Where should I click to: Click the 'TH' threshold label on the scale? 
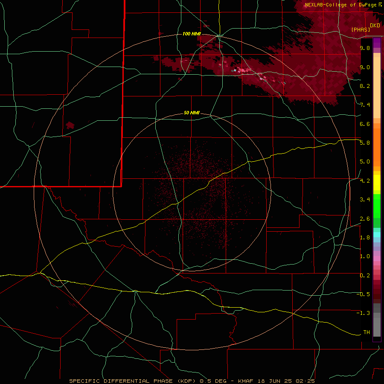pyautogui.click(x=367, y=332)
